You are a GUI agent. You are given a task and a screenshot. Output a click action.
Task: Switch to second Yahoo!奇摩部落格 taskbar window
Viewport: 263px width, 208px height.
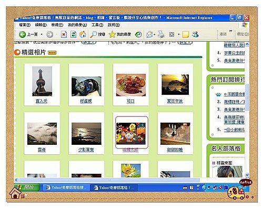pos(114,187)
